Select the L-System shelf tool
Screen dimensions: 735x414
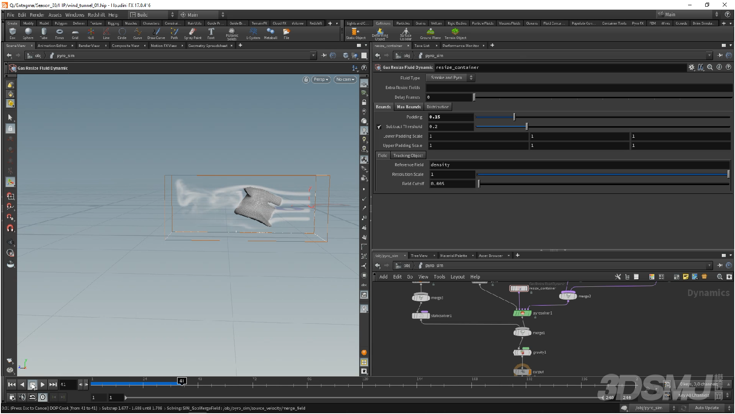coord(253,34)
